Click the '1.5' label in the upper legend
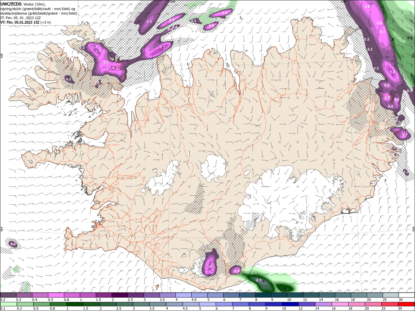 click(98, 300)
